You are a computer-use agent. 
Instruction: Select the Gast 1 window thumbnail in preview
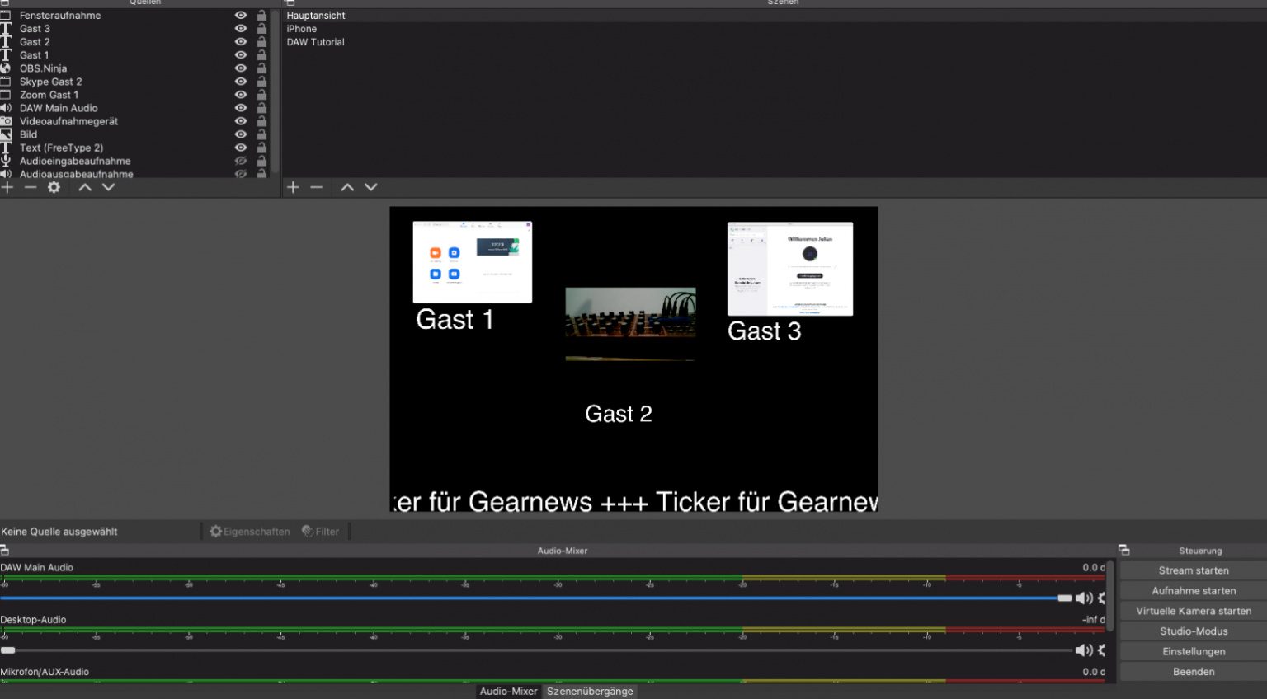pos(473,262)
